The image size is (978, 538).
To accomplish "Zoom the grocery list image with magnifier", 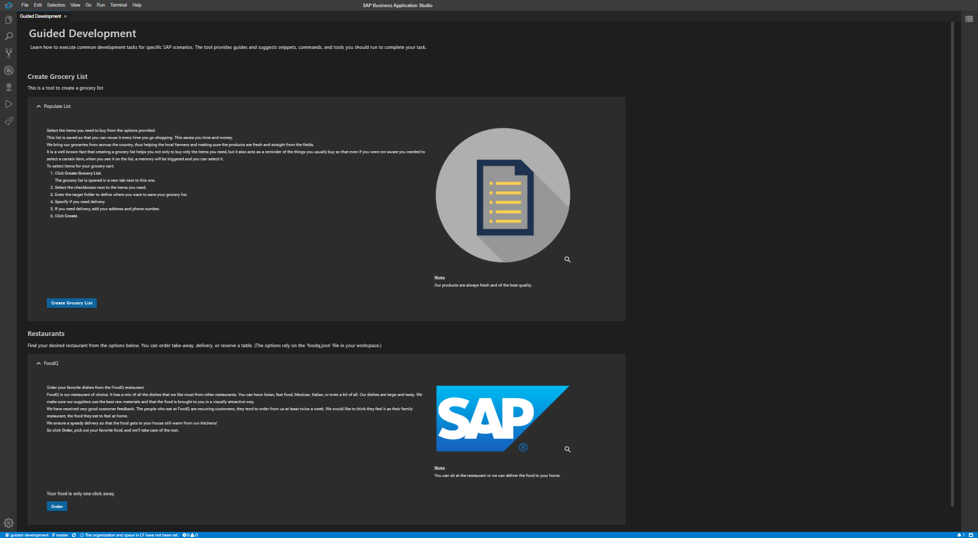I will (x=567, y=260).
